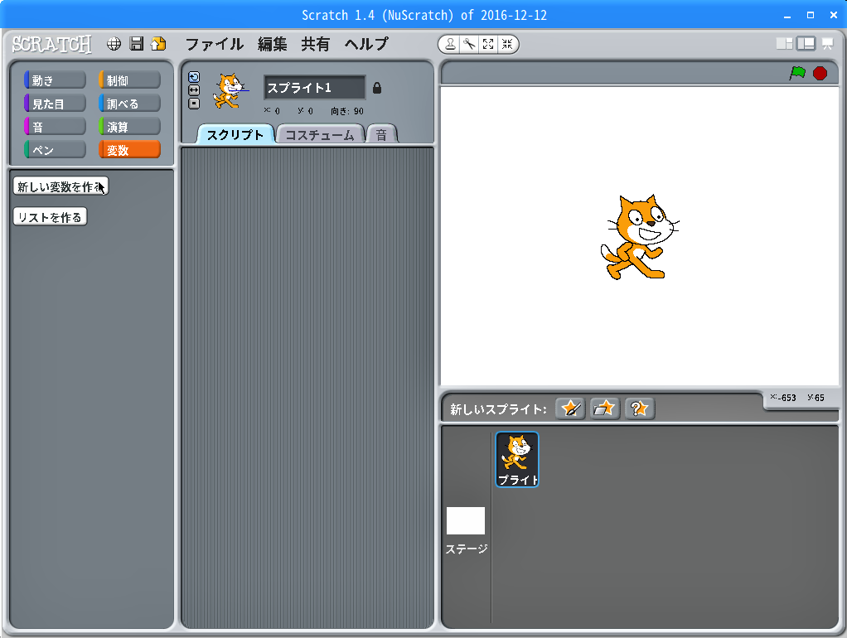847x638 pixels.
Task: Choose new sprite from file
Action: point(604,408)
